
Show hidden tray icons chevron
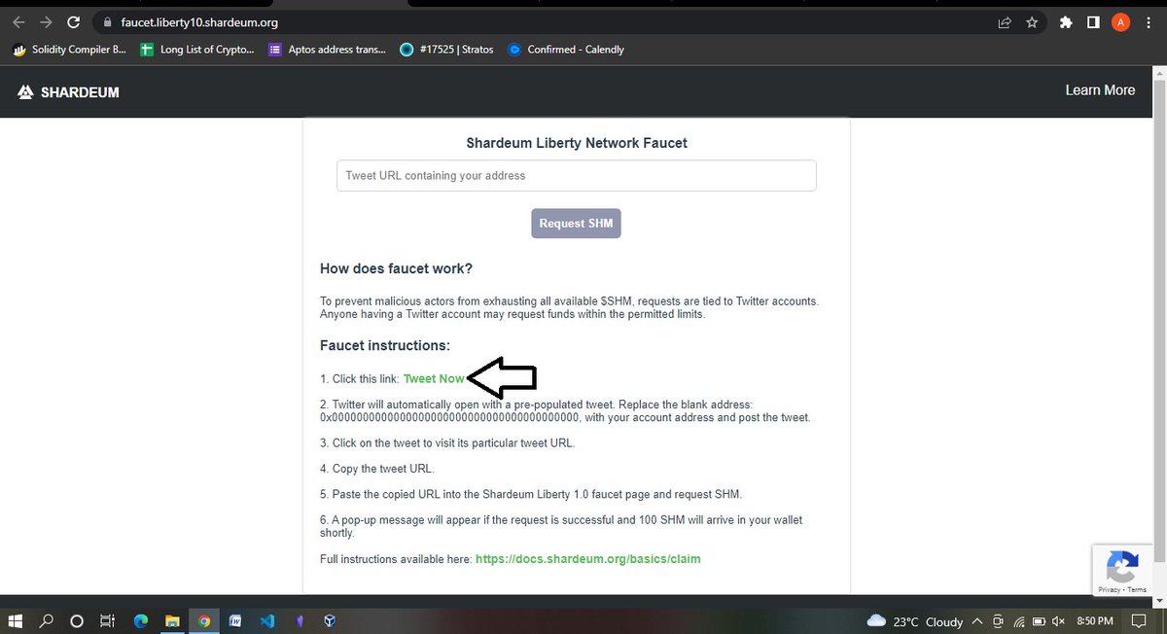click(x=975, y=621)
